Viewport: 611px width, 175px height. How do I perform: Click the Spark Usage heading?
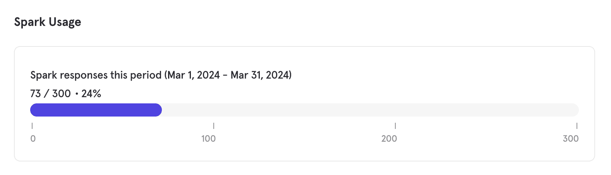48,22
